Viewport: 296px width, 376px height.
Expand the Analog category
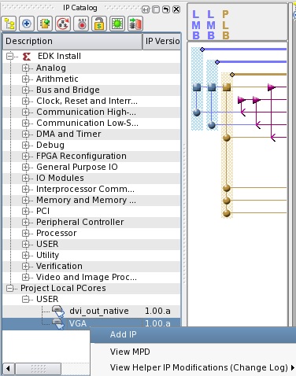coord(25,68)
